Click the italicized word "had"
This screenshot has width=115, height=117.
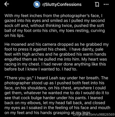pyautogui.click(x=68, y=69)
